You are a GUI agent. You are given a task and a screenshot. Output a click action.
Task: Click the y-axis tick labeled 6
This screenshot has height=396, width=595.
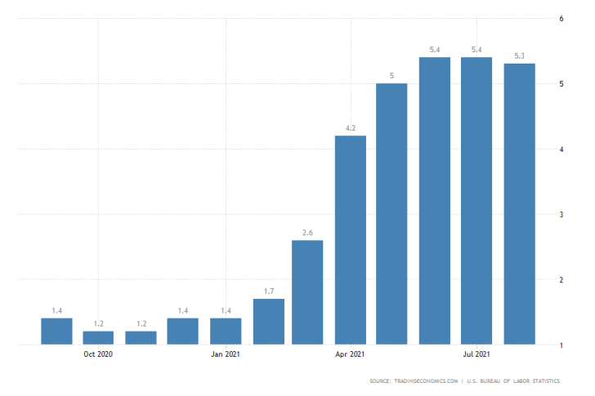point(561,19)
